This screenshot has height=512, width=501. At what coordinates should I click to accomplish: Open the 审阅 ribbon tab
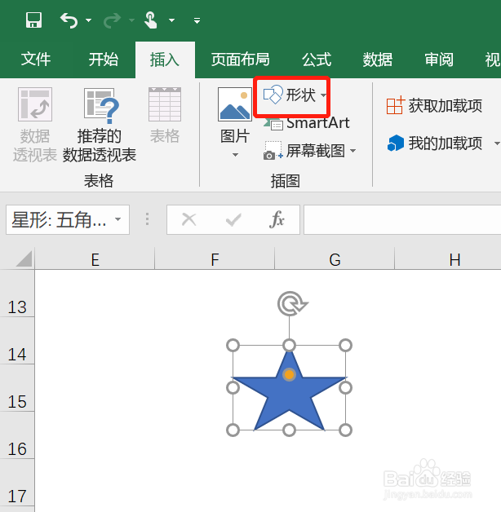[x=439, y=60]
